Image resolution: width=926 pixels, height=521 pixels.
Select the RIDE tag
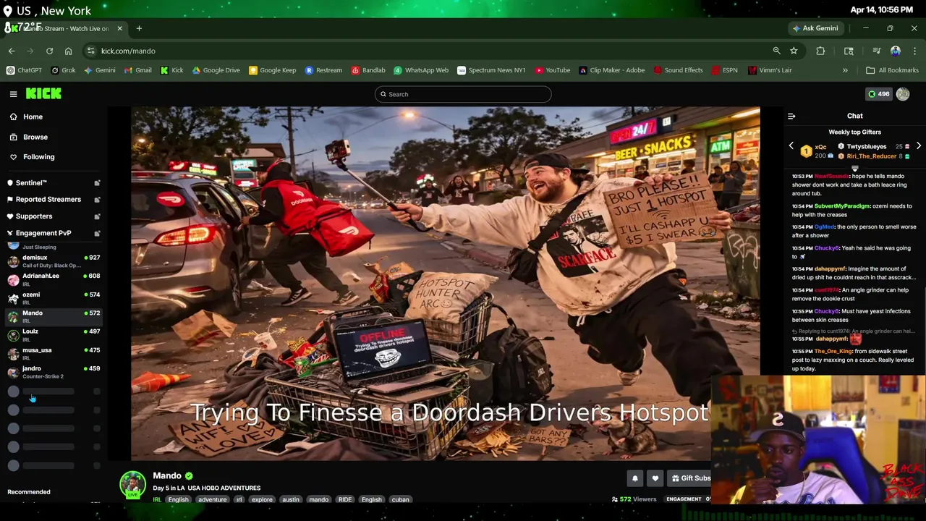[x=344, y=500]
